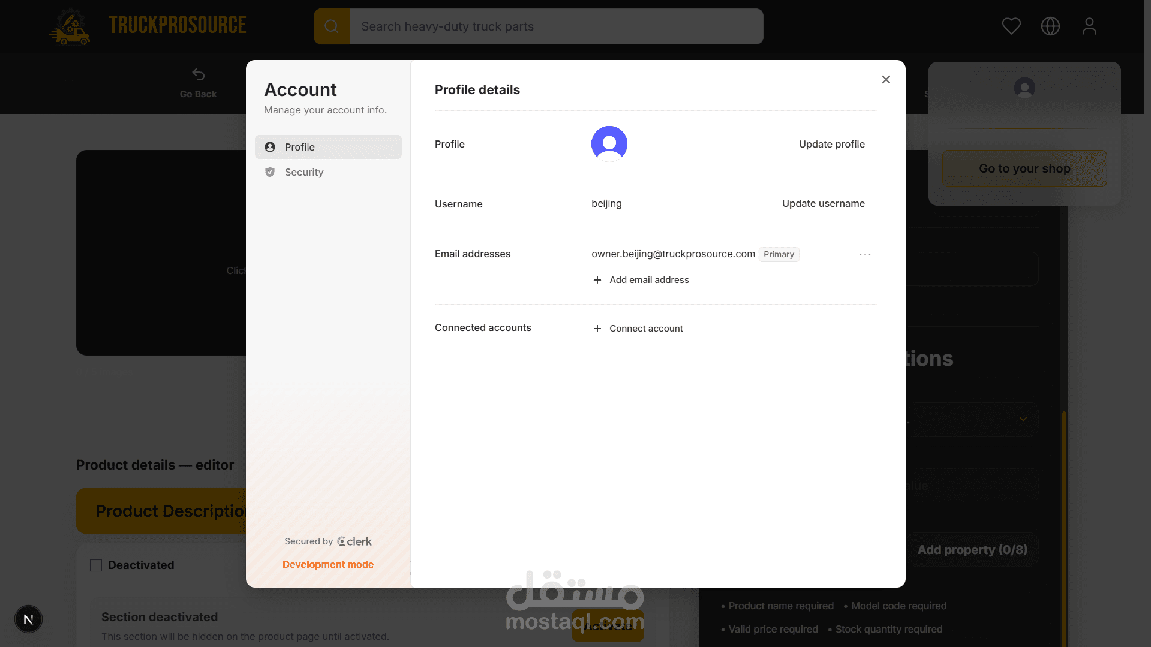Click the Profile details heading
This screenshot has height=647, width=1151.
coord(477,90)
